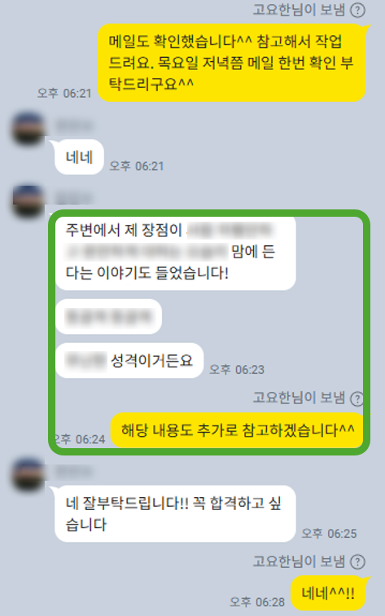The height and width of the screenshot is (616, 385).
Task: Select the 주변에서 제 장점이 message bubble
Action: 176,252
